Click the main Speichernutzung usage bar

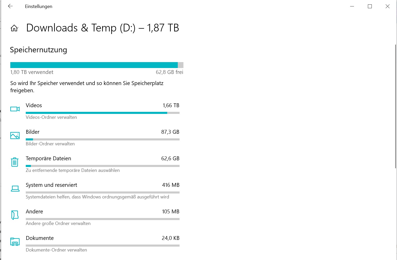97,65
